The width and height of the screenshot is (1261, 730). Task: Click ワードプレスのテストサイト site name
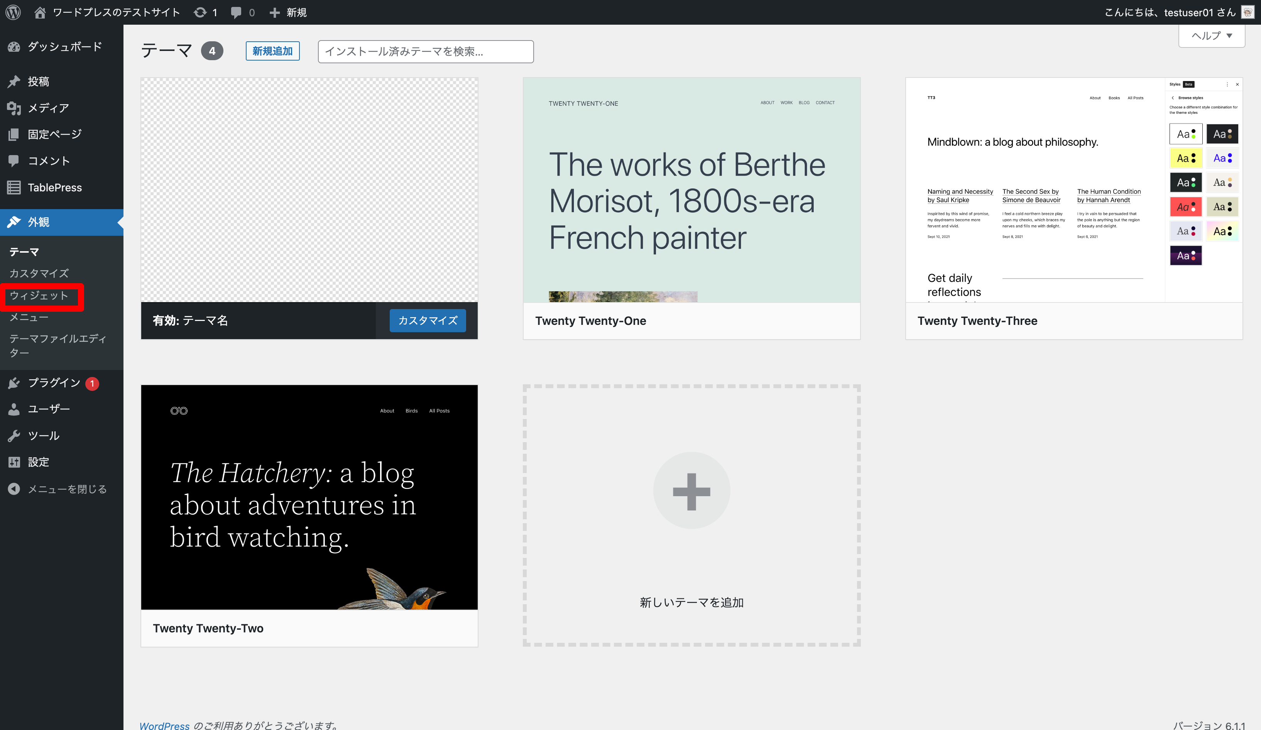[x=116, y=12]
